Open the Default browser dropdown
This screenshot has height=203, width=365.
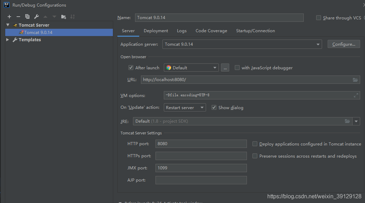[191, 68]
